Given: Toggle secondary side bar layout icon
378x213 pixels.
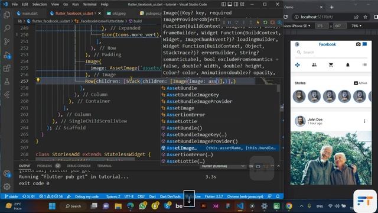Looking at the screenshot, I should point(236,4).
